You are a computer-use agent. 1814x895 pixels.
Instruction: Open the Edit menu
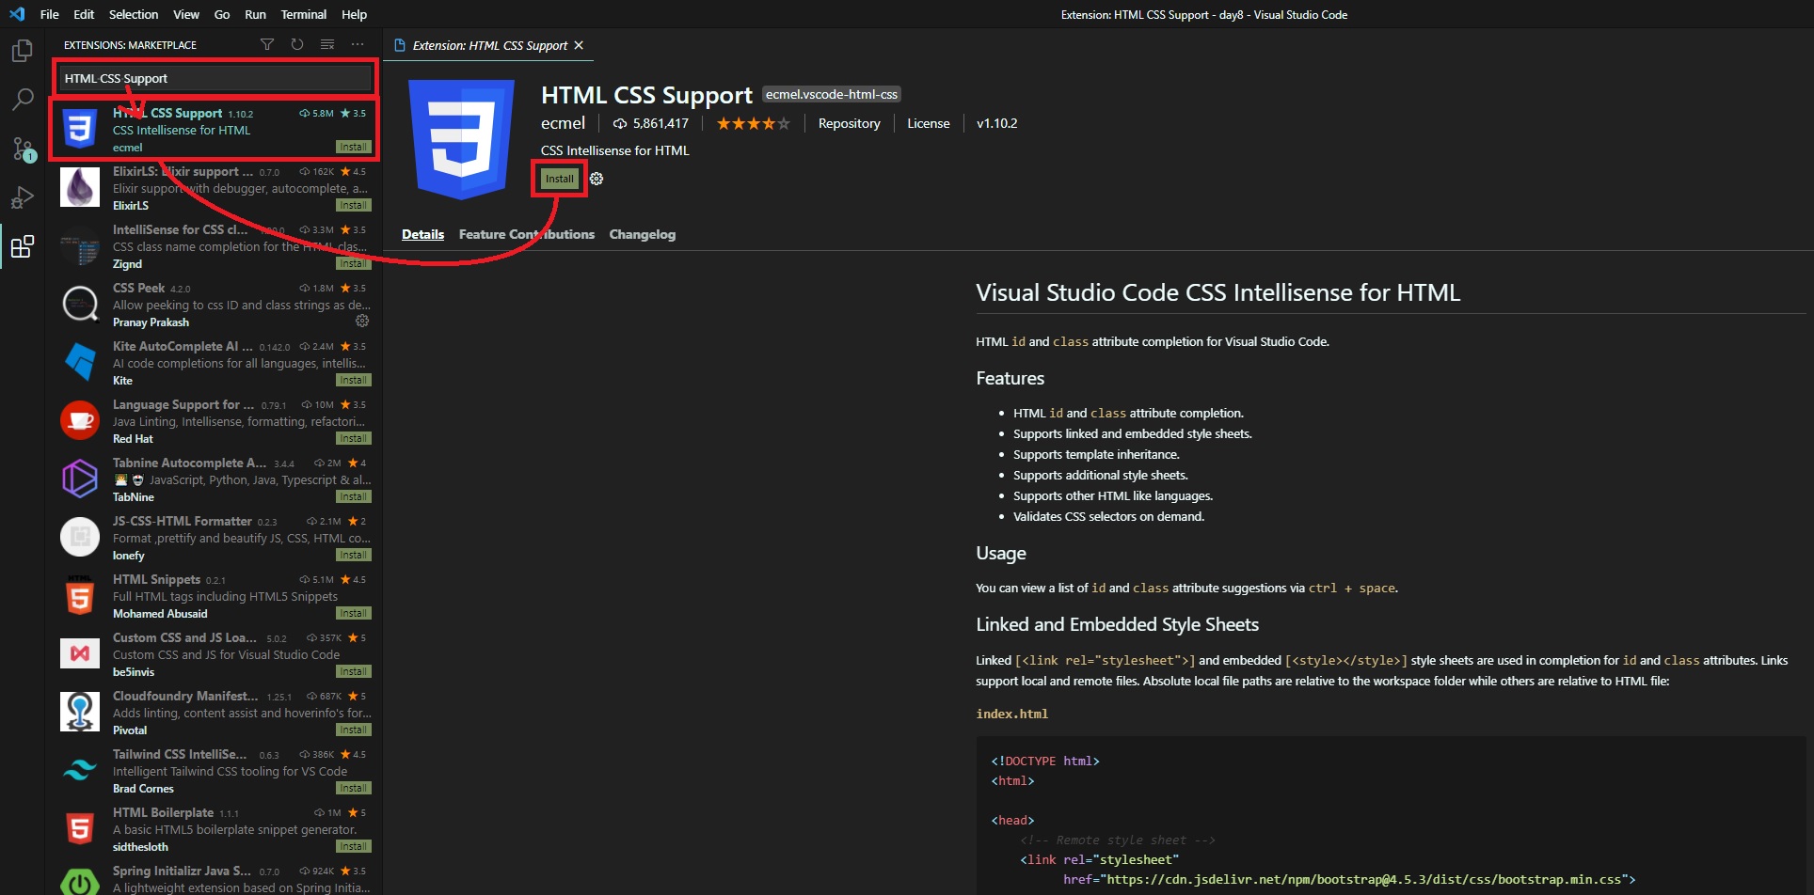tap(84, 14)
